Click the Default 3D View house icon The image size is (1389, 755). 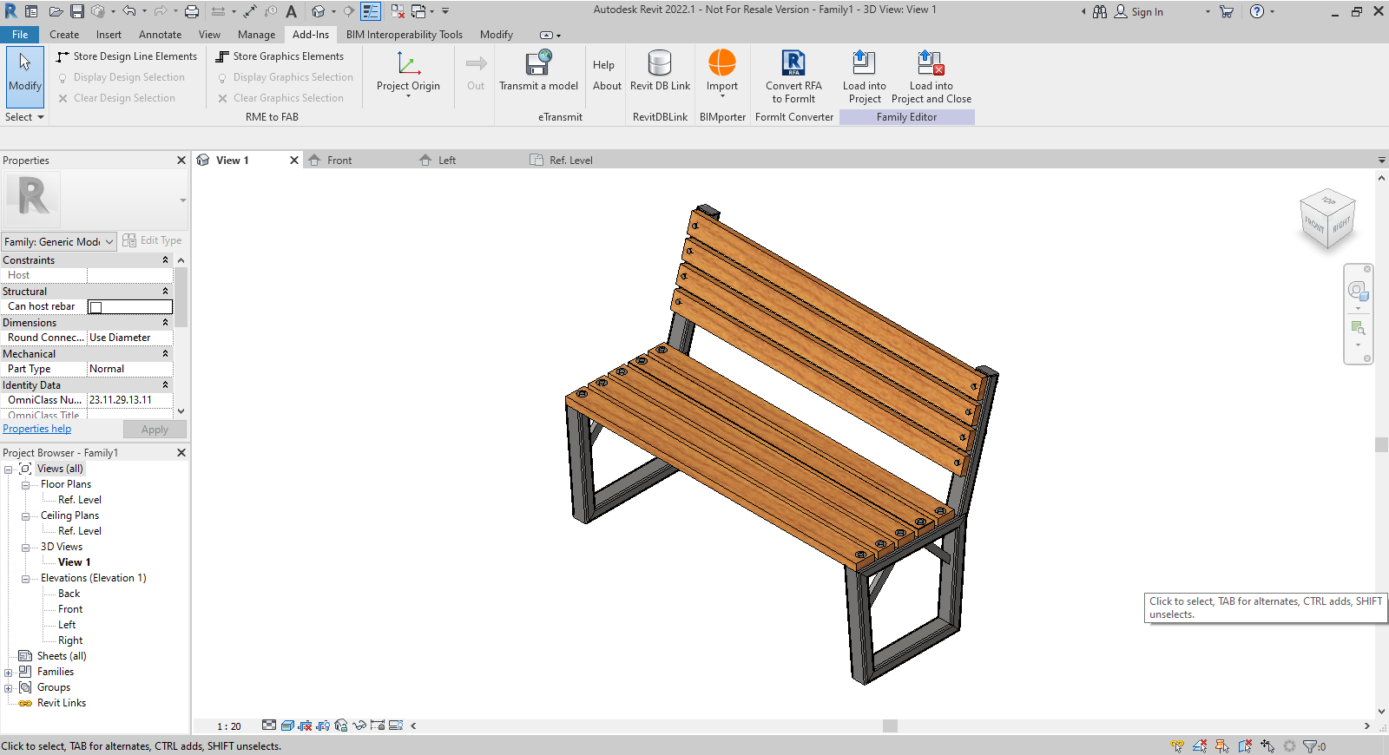click(319, 11)
